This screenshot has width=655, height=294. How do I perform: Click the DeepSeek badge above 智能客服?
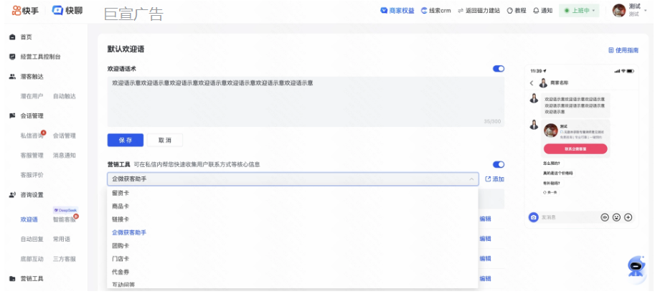point(65,210)
